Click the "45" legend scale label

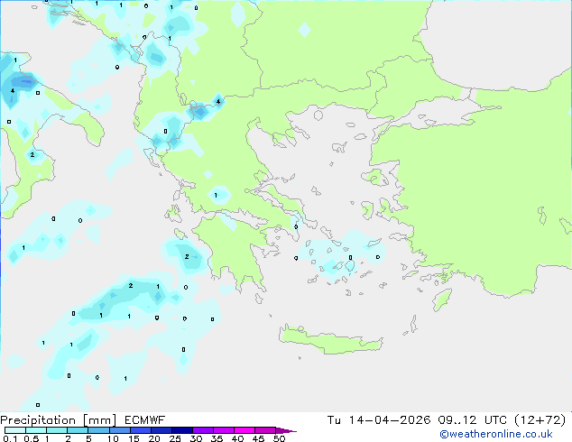258,438
